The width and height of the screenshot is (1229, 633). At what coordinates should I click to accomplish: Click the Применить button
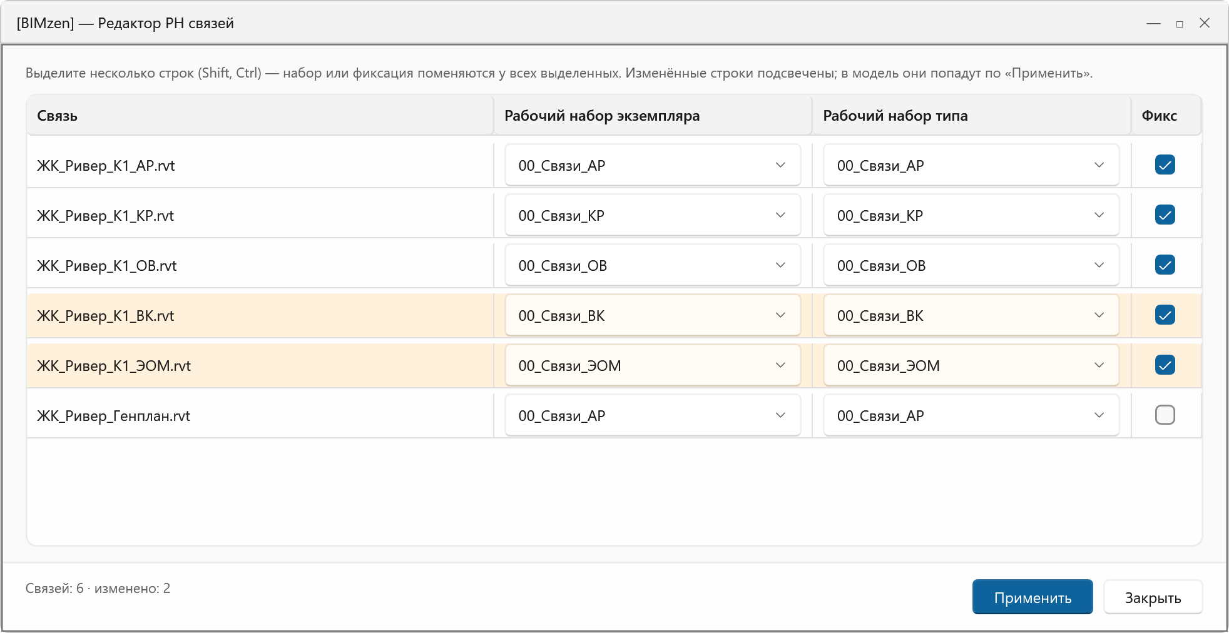tap(1033, 597)
